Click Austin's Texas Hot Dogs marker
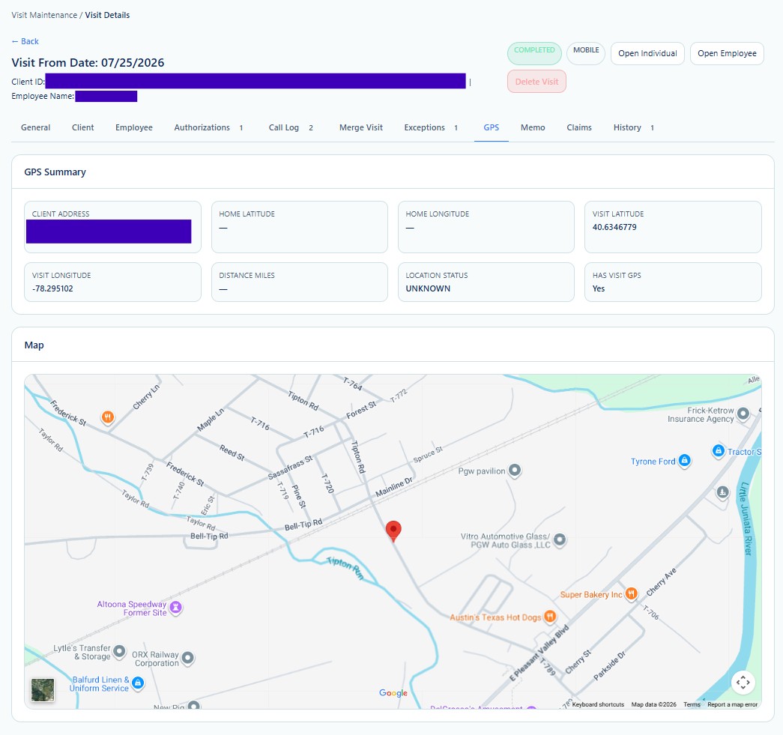Viewport: 783px width, 735px height. tap(550, 617)
